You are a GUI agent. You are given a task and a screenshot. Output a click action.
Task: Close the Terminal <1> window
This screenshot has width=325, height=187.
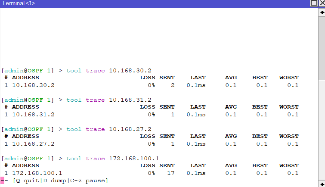(x=322, y=3)
